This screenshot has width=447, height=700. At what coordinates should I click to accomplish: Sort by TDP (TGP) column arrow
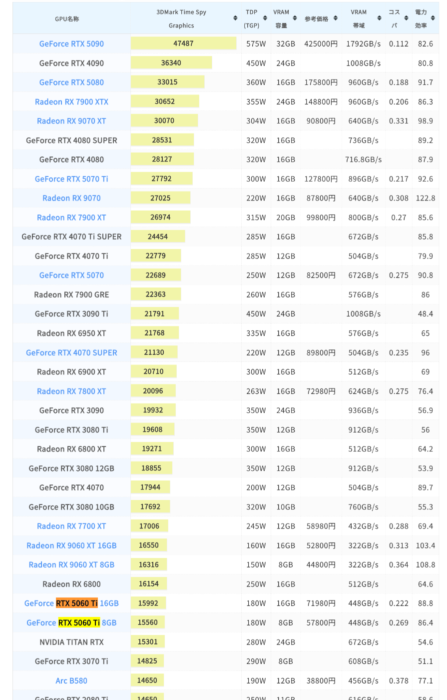pyautogui.click(x=264, y=18)
